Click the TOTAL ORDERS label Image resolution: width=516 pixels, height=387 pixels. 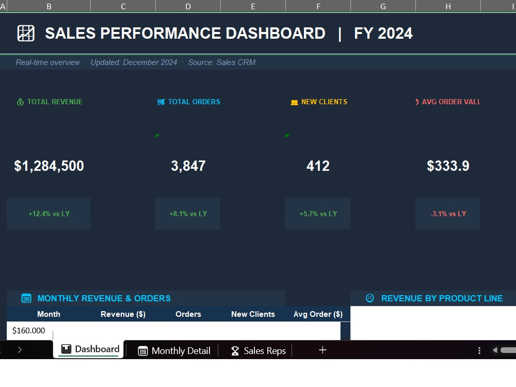[x=194, y=102]
